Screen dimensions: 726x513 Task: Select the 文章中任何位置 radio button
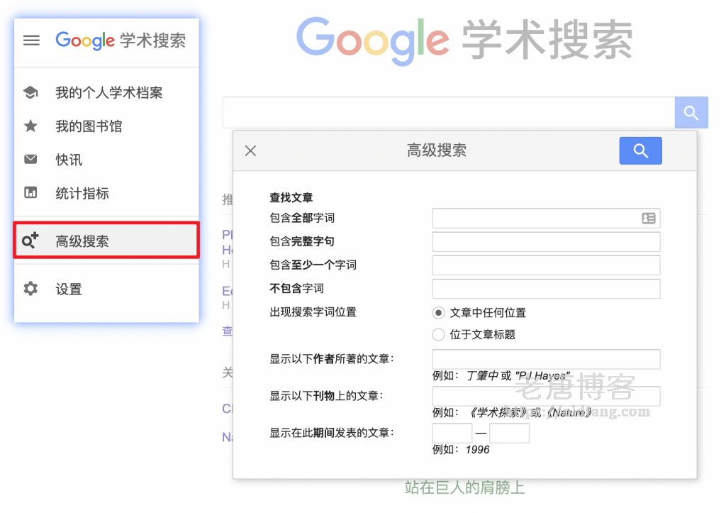tap(438, 313)
